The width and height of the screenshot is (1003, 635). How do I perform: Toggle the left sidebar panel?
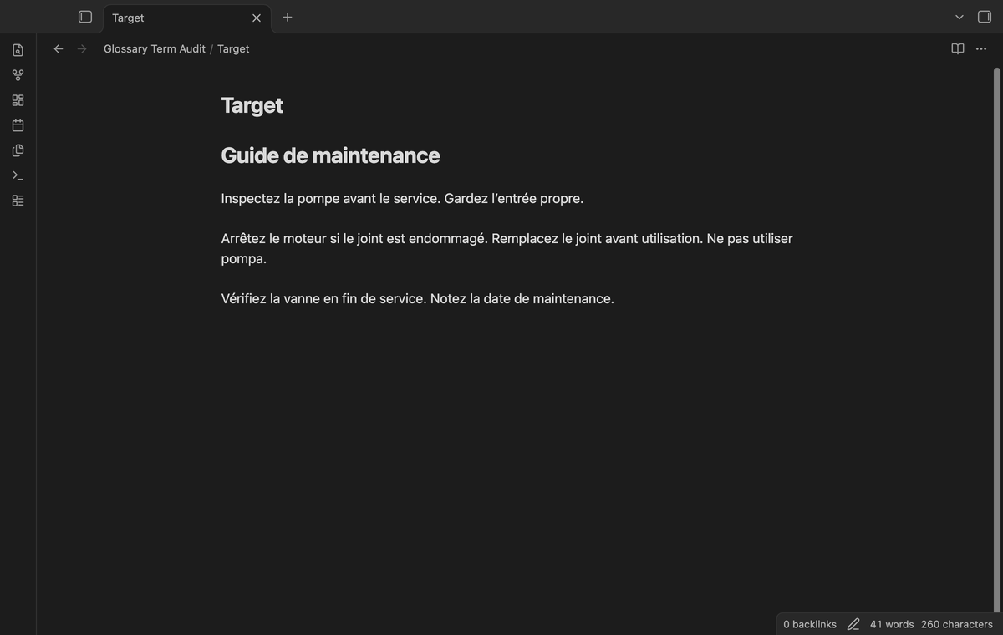[85, 17]
